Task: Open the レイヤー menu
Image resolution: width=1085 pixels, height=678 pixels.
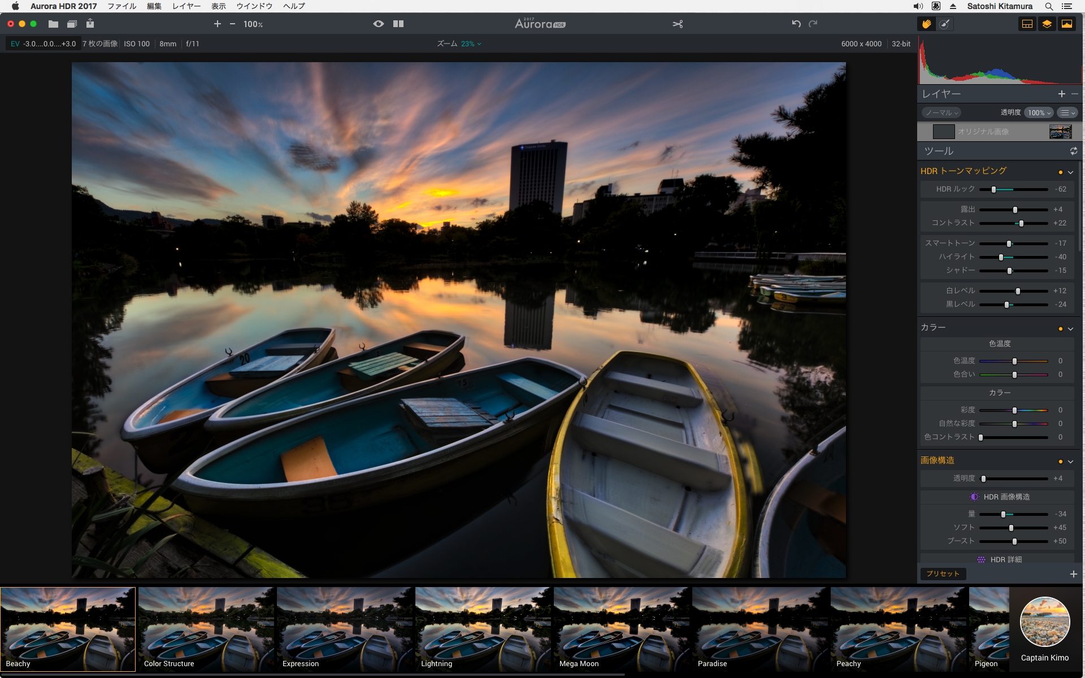Action: (x=186, y=6)
